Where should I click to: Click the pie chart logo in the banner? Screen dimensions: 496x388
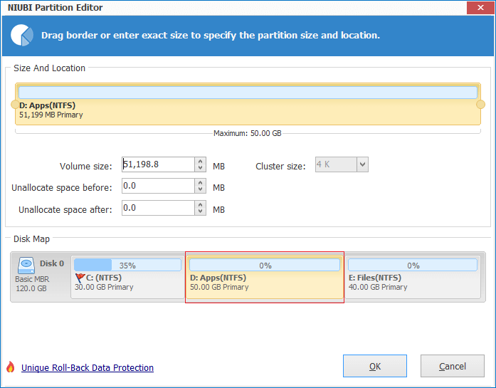click(22, 35)
